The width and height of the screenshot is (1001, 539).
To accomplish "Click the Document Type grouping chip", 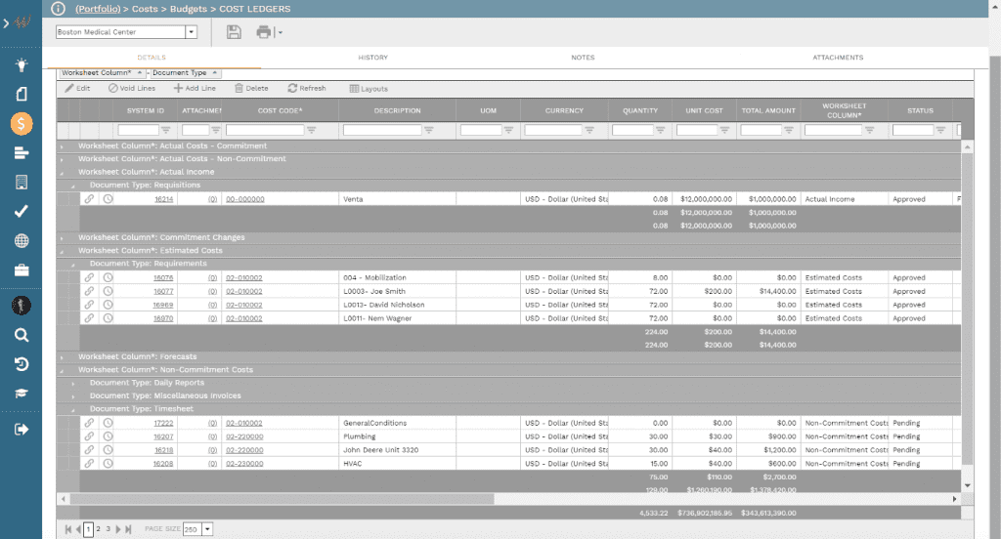I will (185, 72).
